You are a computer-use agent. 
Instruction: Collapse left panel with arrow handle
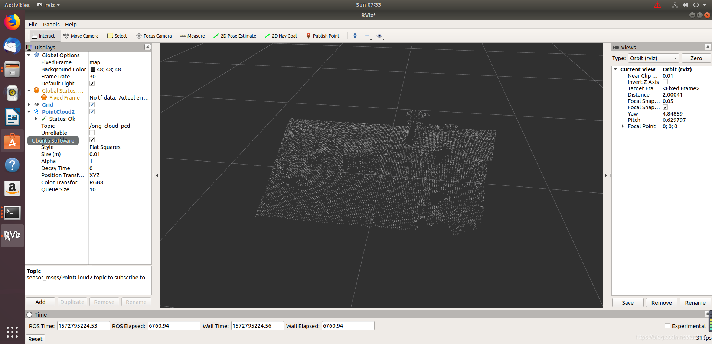tap(157, 175)
